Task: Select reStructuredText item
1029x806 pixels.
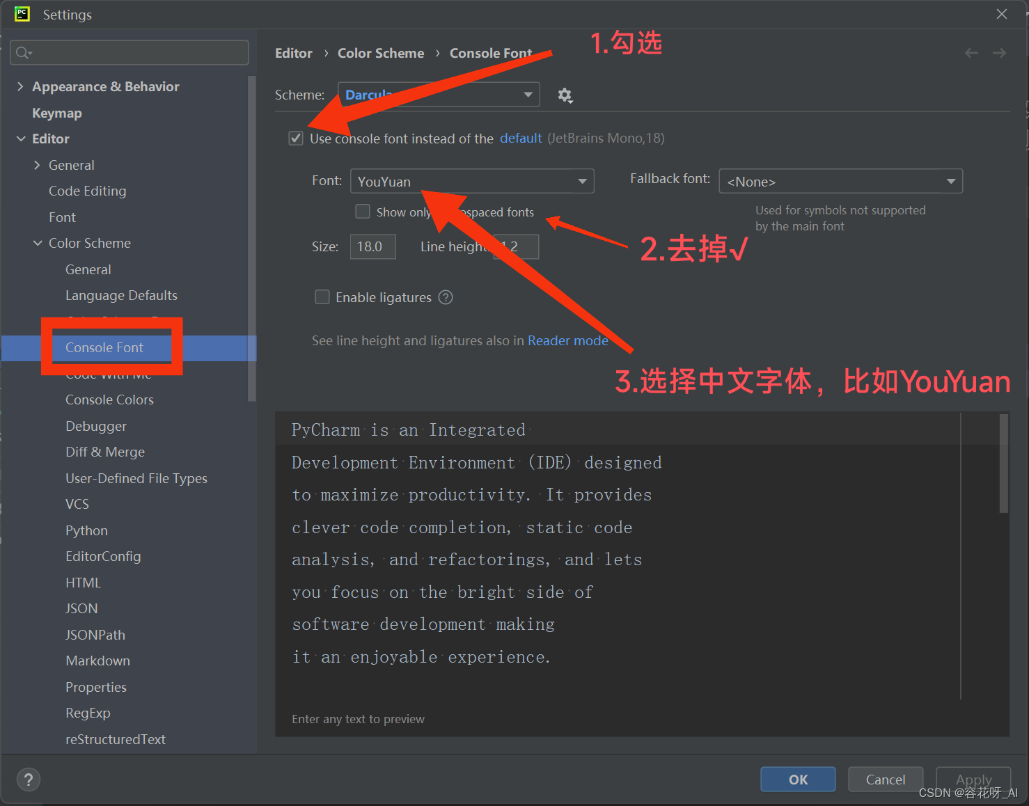Action: click(x=116, y=739)
